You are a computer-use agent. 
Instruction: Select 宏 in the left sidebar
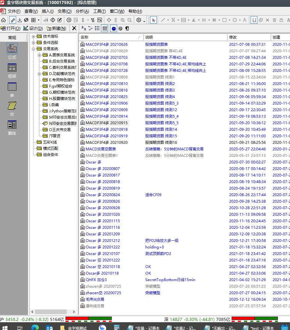click(12, 109)
